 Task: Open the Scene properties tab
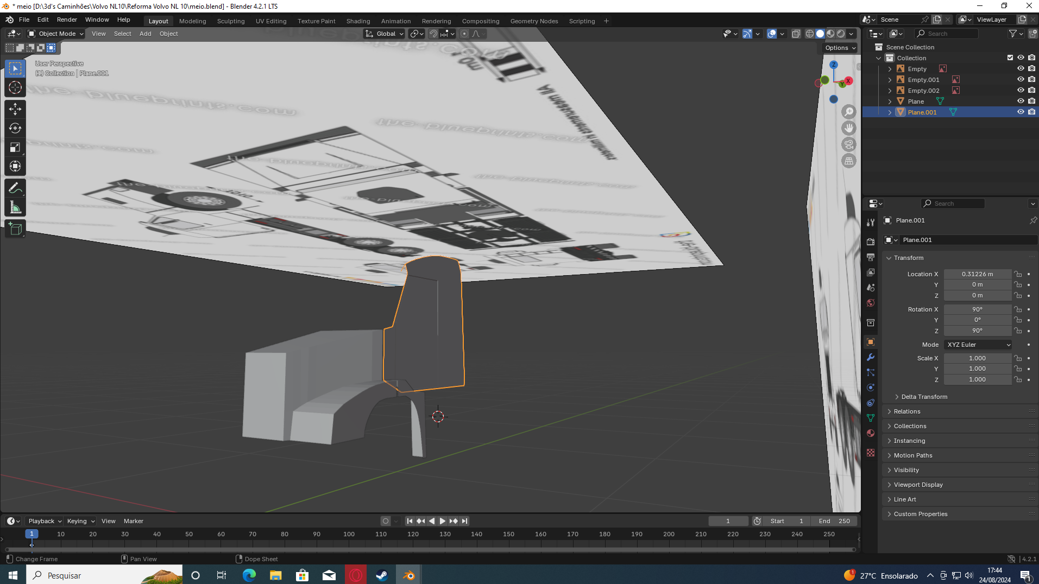871,287
